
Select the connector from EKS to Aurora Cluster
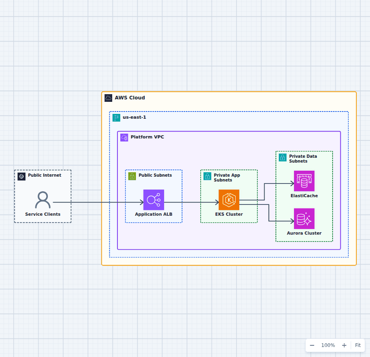coord(269,213)
